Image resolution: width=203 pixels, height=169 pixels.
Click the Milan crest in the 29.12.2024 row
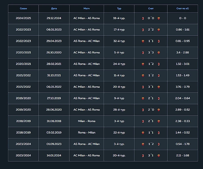tap(143, 18)
